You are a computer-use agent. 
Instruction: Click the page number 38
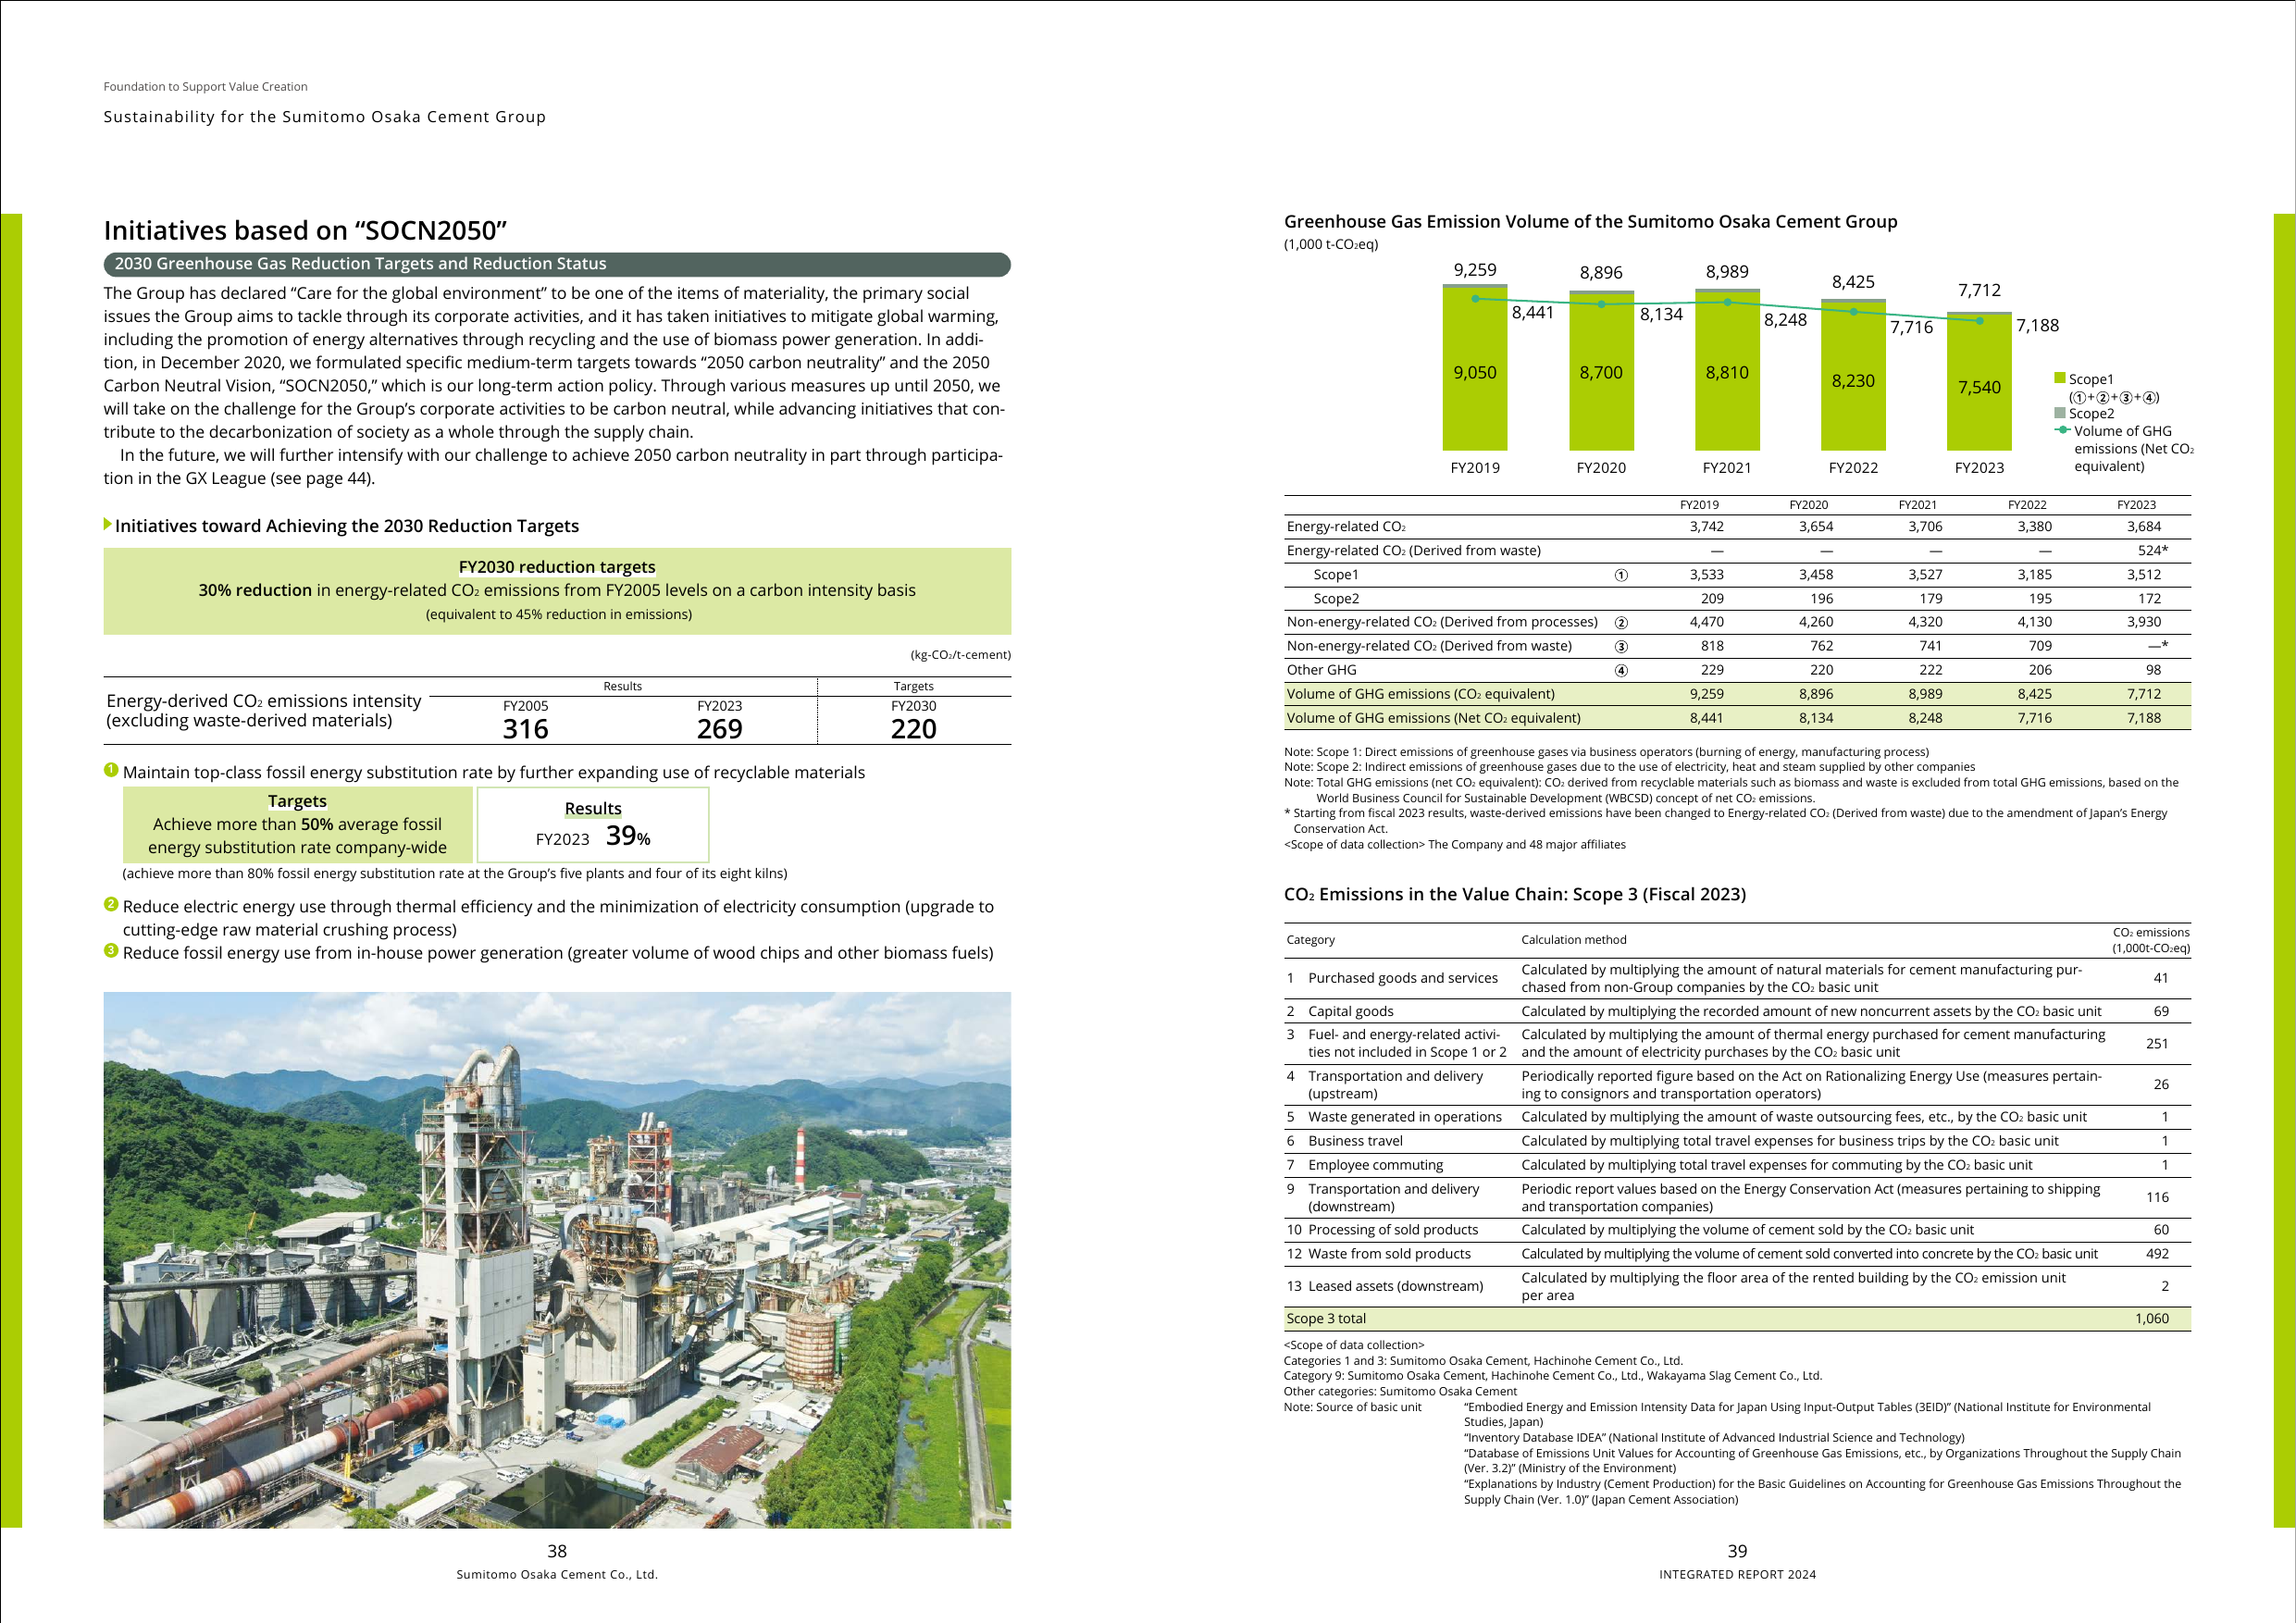tap(557, 1551)
